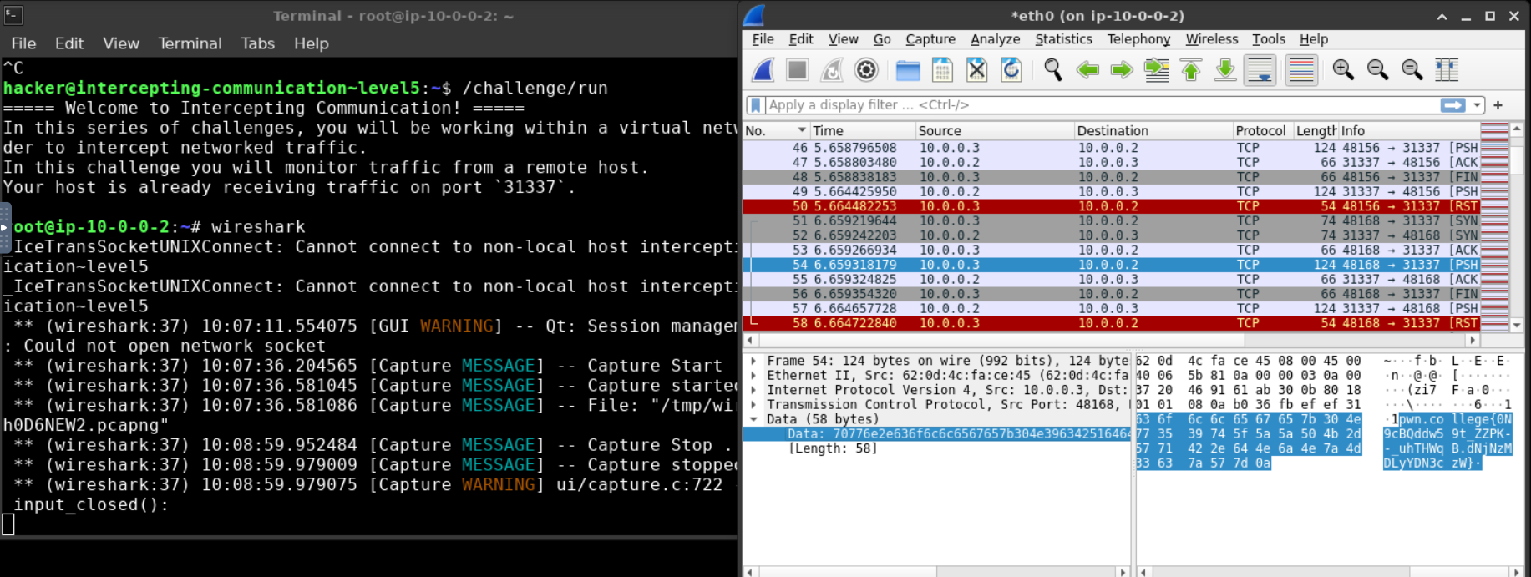Screen dimensions: 1531x577
Task: Sort packets by Time column header
Action: (x=862, y=130)
